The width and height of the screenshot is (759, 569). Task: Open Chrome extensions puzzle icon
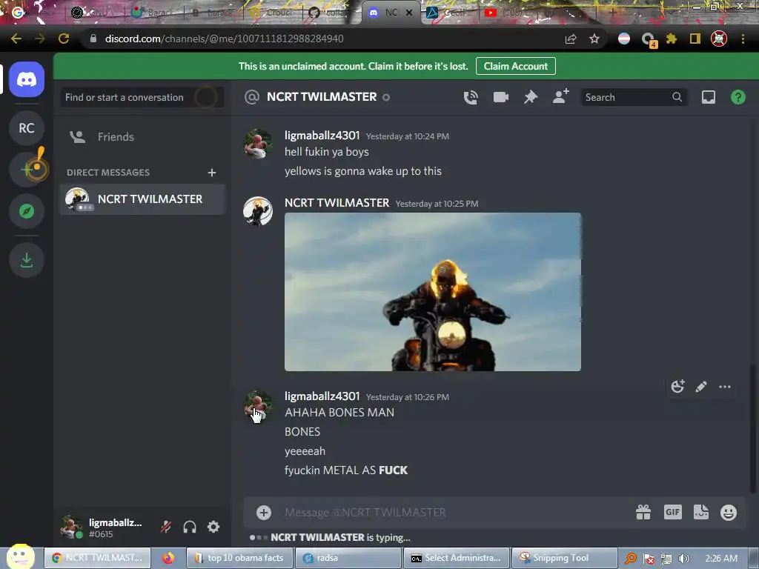tap(671, 39)
